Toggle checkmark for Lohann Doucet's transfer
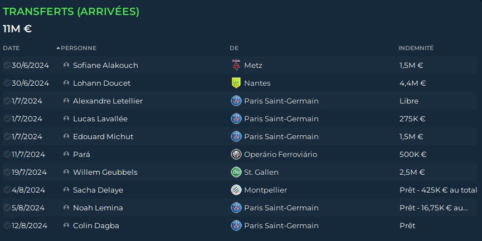The width and height of the screenshot is (482, 241). click(7, 83)
